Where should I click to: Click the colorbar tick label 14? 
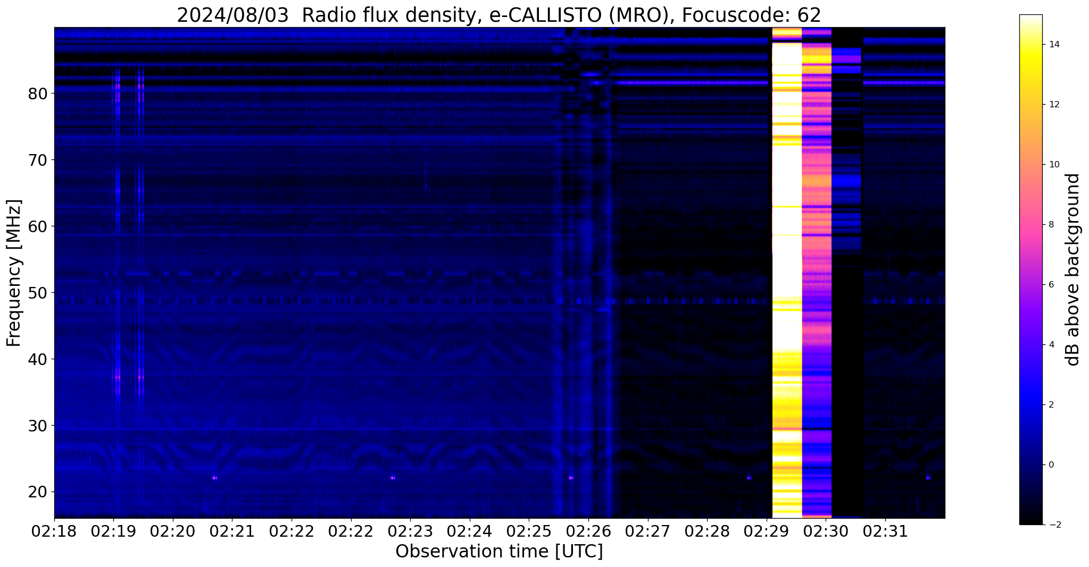pyautogui.click(x=1054, y=45)
